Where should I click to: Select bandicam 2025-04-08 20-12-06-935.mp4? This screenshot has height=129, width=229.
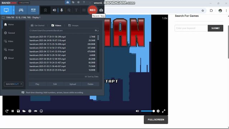click(x=62, y=59)
